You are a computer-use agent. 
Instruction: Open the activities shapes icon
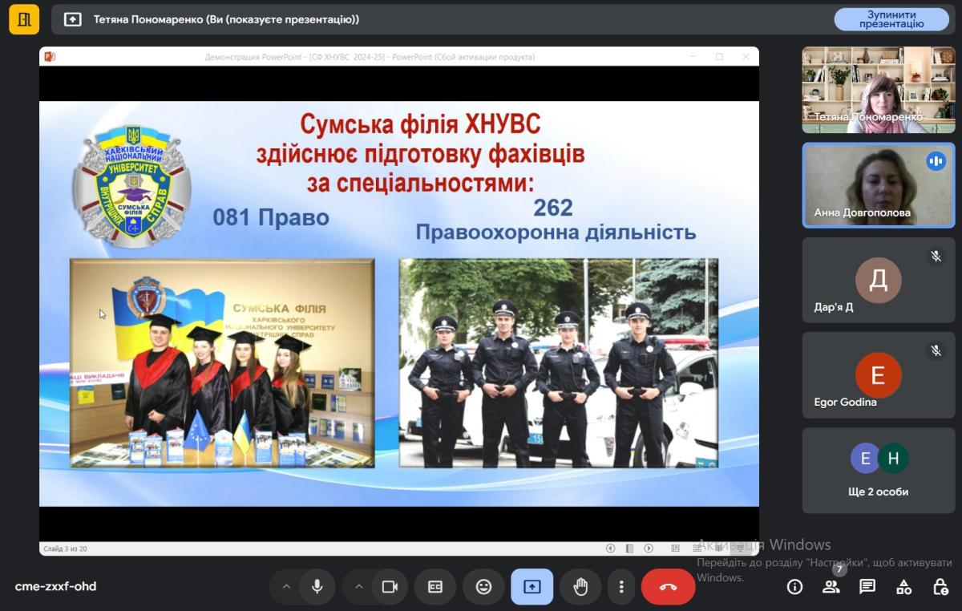point(904,587)
